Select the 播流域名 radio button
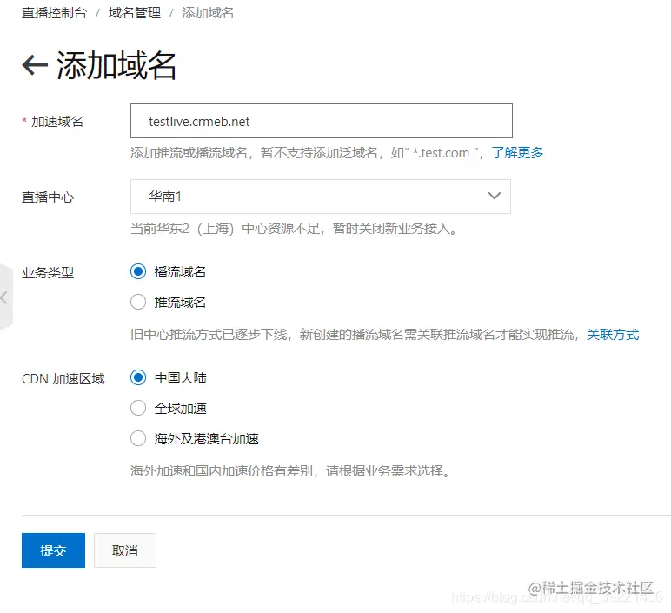This screenshot has width=671, height=613. click(x=138, y=271)
